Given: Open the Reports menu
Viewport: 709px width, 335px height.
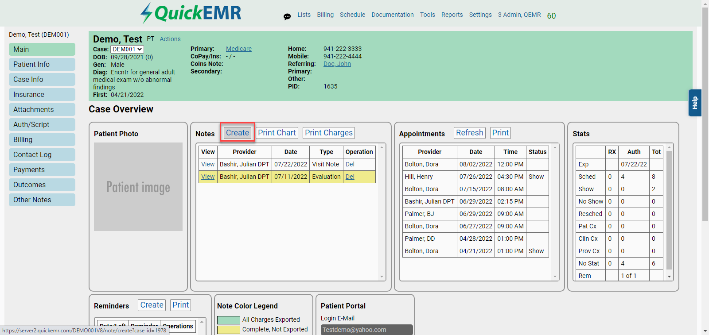Looking at the screenshot, I should [x=452, y=15].
